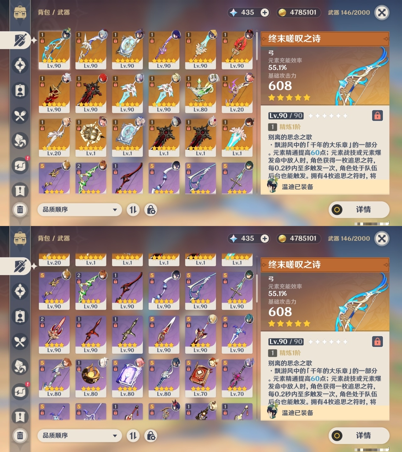Open the Food tab in upper sidebar
The width and height of the screenshot is (402, 452).
20,116
